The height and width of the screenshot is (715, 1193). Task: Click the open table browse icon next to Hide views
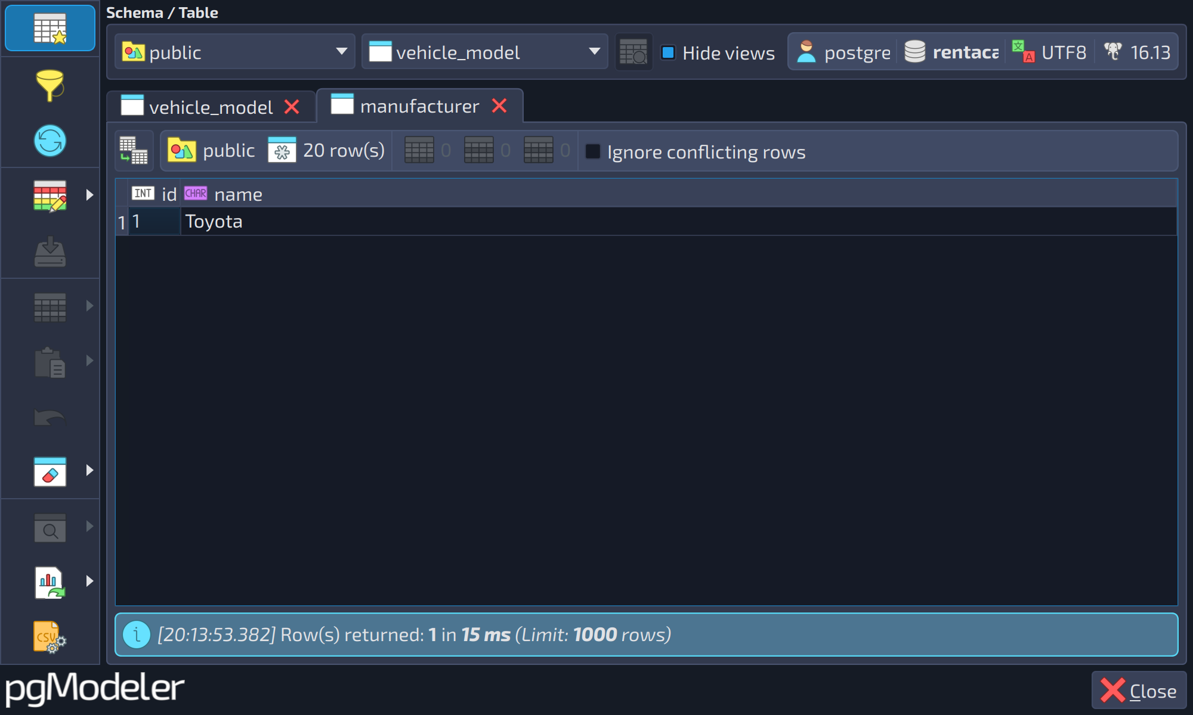[x=633, y=52]
